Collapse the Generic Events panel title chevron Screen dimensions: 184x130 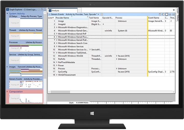[x=49, y=14]
